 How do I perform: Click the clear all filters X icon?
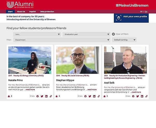click(113, 34)
